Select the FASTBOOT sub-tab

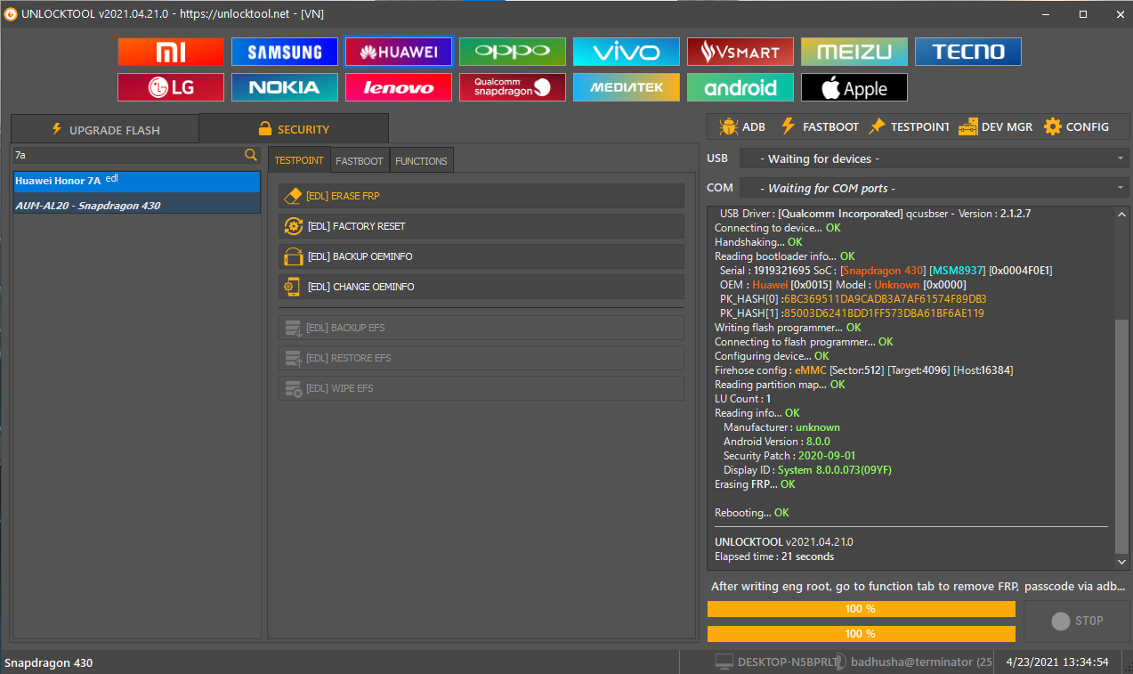360,160
